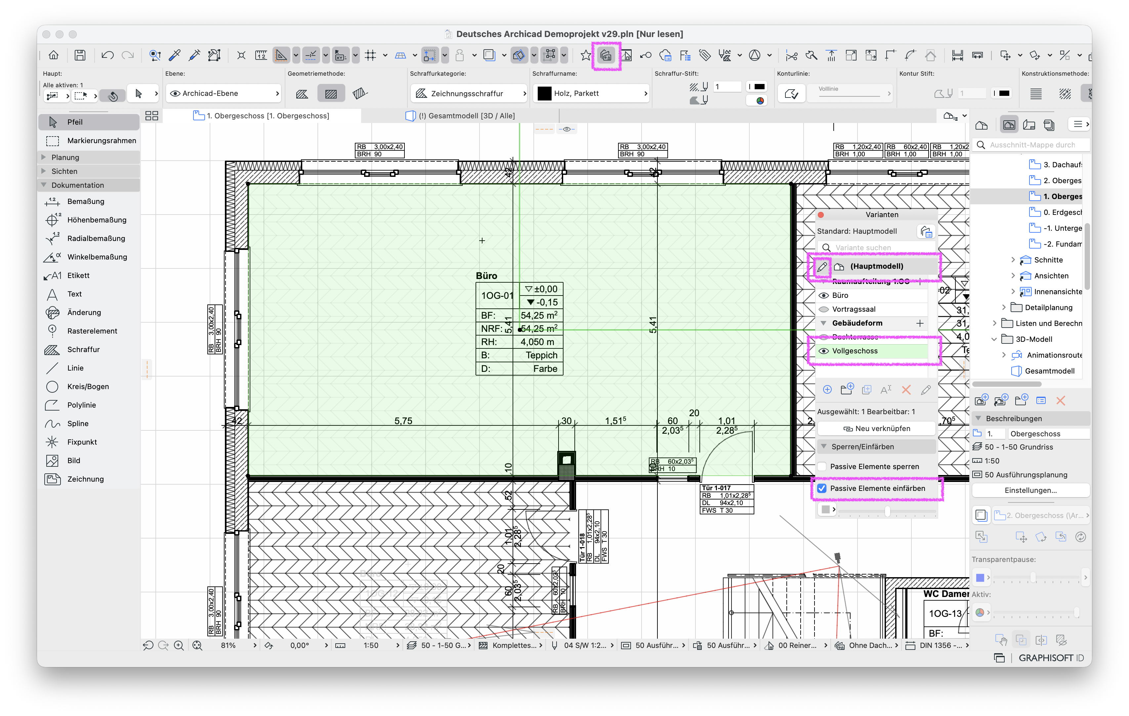The width and height of the screenshot is (1129, 716).
Task: Select 0. Erdgeschoss story in navigator
Action: [1055, 212]
